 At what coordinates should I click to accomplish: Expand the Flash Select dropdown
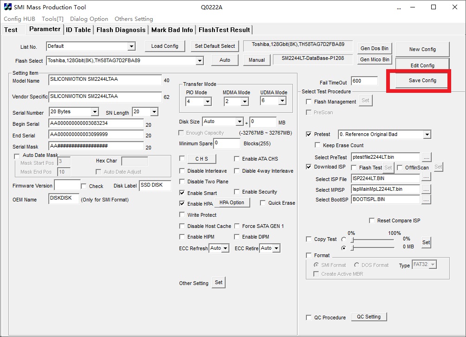click(x=199, y=61)
